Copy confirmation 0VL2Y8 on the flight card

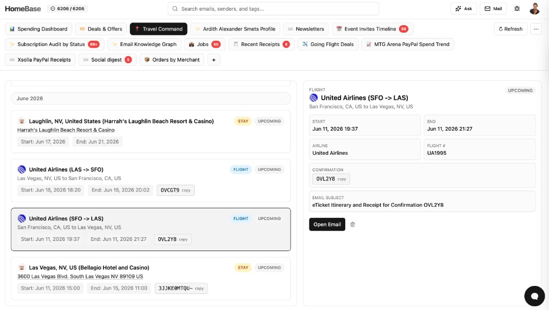tap(183, 239)
